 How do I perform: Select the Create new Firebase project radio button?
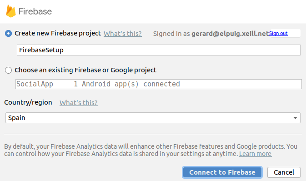tap(8, 33)
